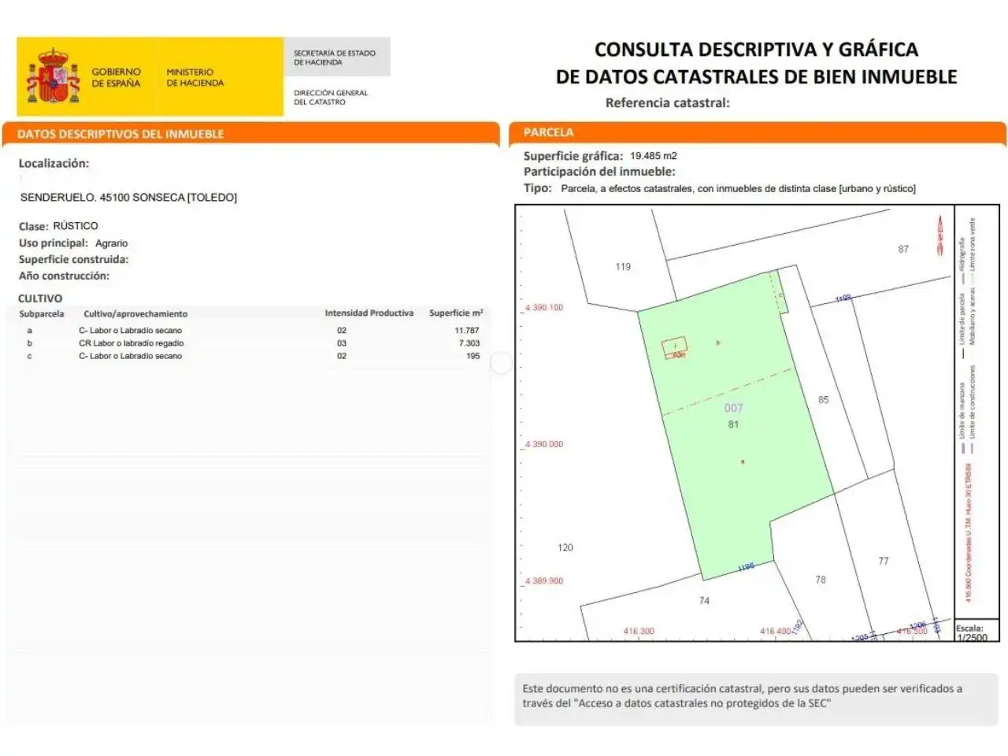Click the 4.390.100 coordinate label
Viewport: 1008px width, 756px height.
pyautogui.click(x=544, y=308)
